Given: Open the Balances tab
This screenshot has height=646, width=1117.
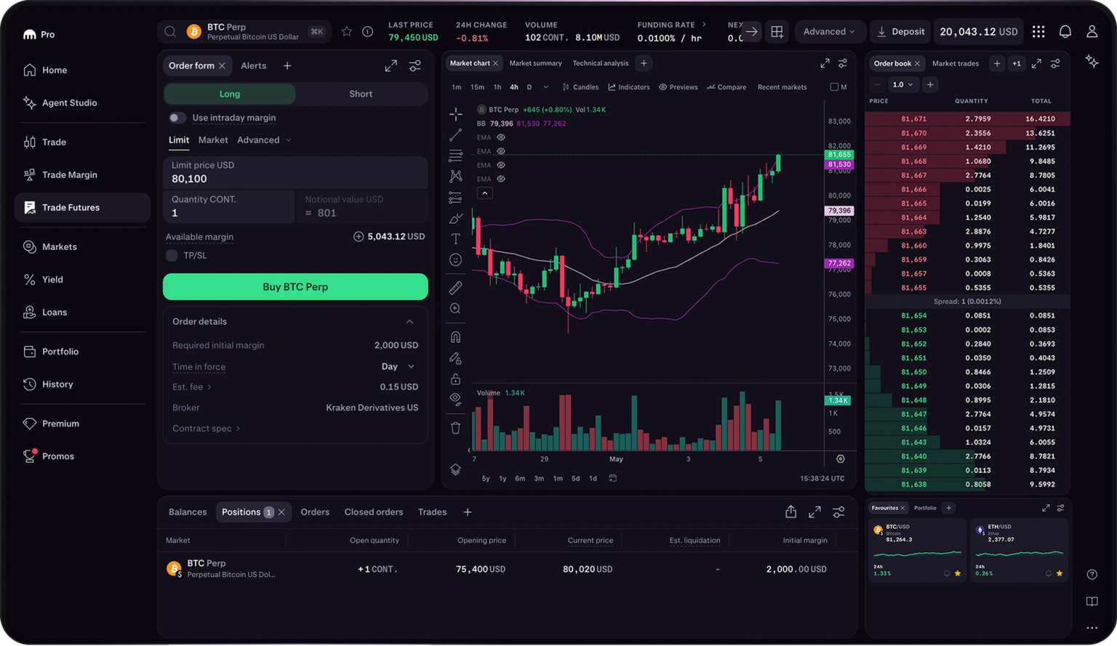Looking at the screenshot, I should [x=188, y=512].
